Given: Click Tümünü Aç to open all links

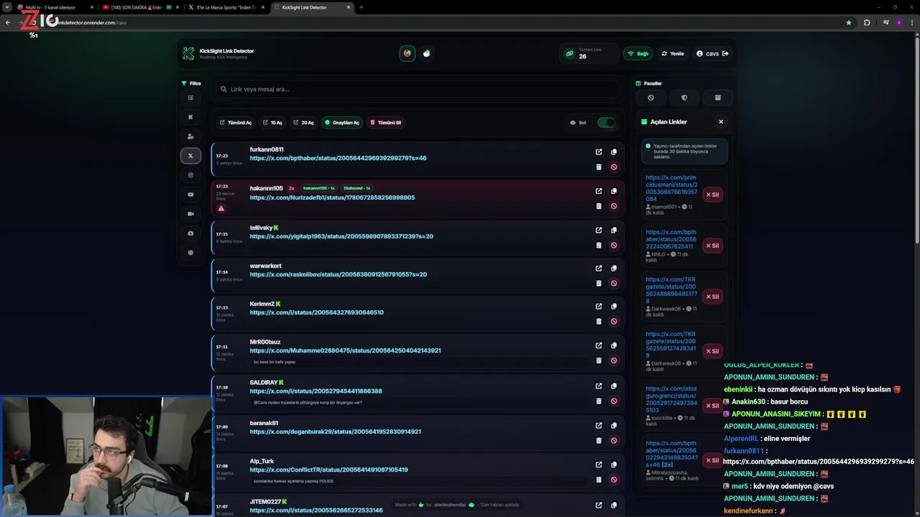Looking at the screenshot, I should [236, 122].
